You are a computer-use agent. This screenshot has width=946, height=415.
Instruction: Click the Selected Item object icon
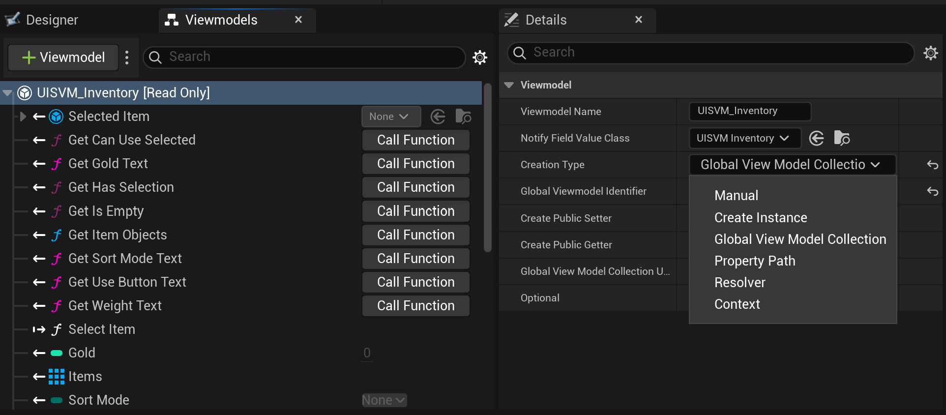(57, 117)
